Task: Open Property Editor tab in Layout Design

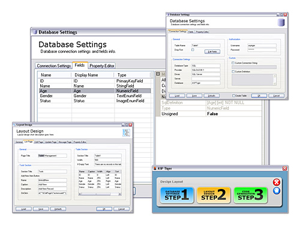Action: click(x=80, y=142)
